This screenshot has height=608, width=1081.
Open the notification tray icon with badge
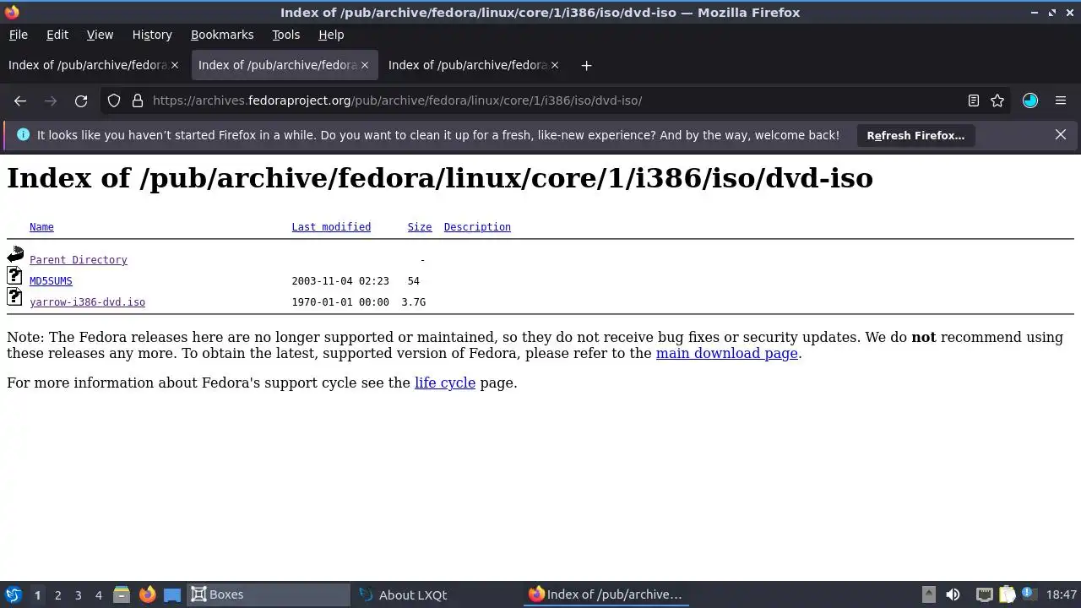point(1029,594)
